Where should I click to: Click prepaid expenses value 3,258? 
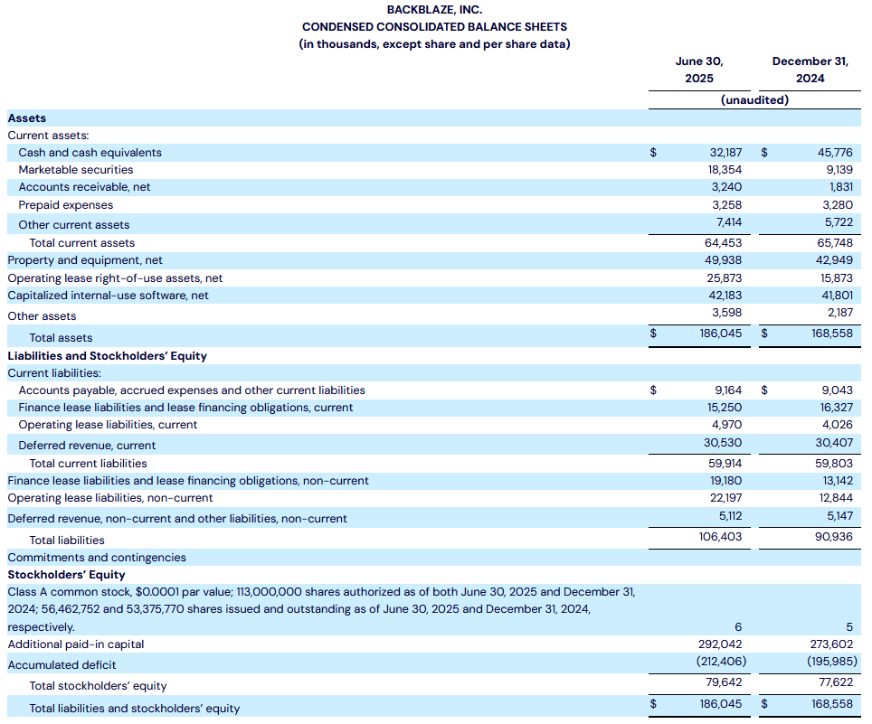(x=727, y=205)
